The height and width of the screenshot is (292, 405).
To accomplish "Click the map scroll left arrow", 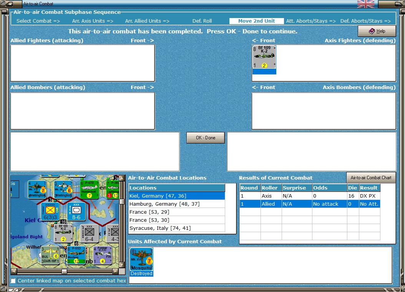I will pyautogui.click(x=14, y=271).
